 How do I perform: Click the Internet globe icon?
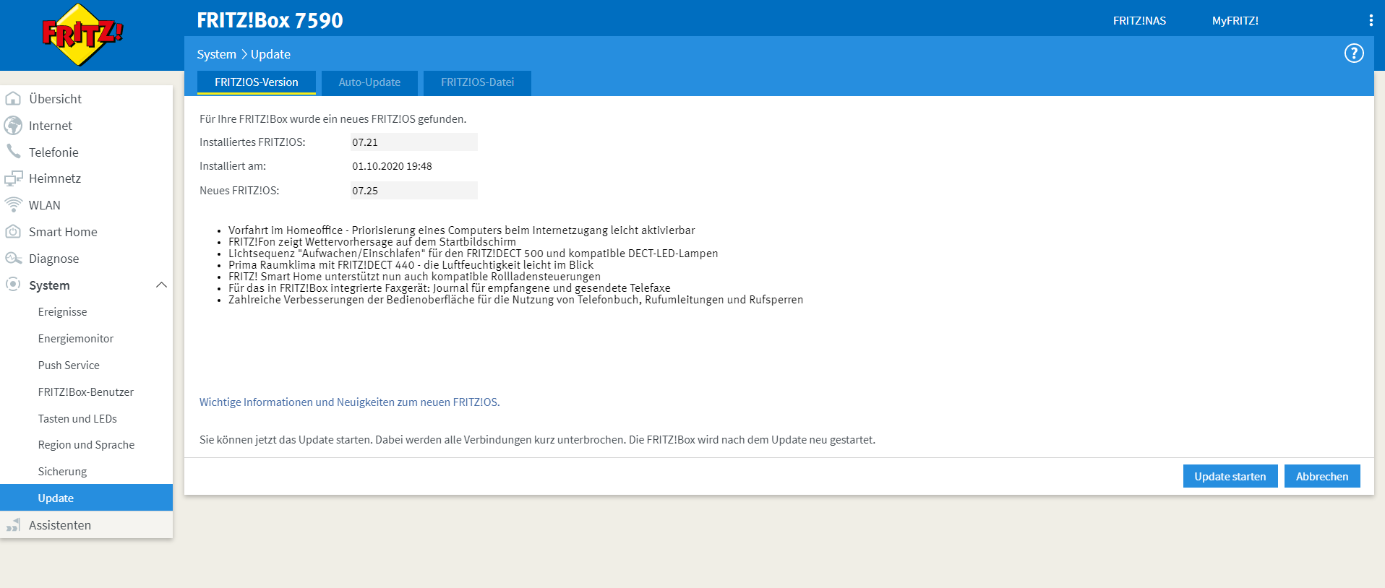(13, 125)
